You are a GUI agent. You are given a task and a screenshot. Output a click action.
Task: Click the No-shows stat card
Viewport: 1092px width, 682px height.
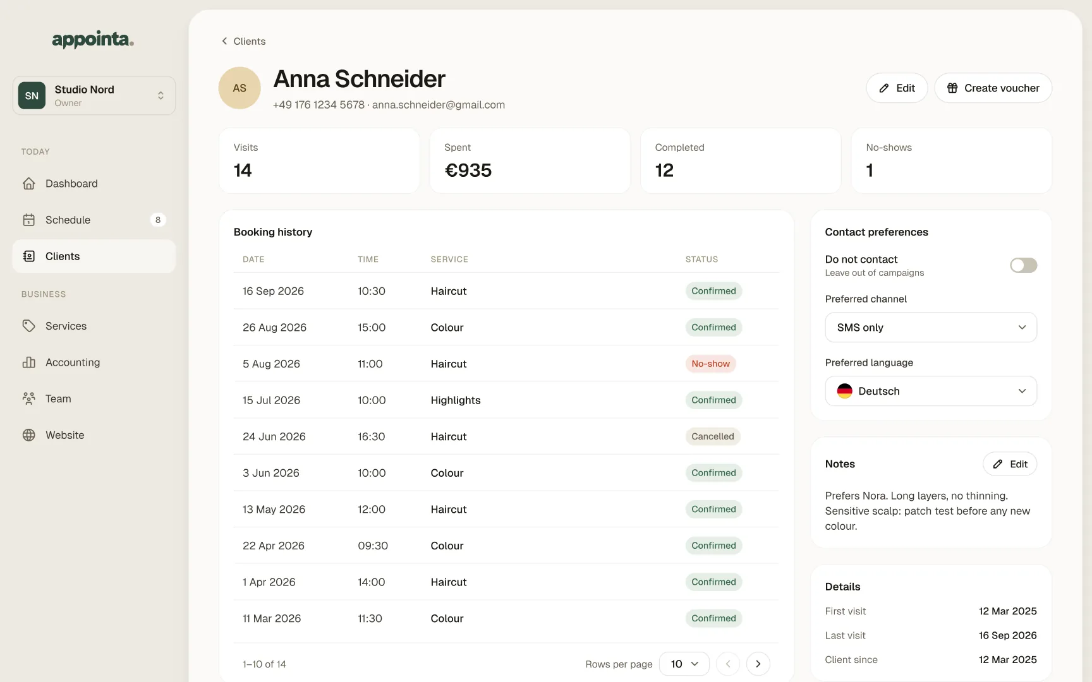pyautogui.click(x=951, y=161)
